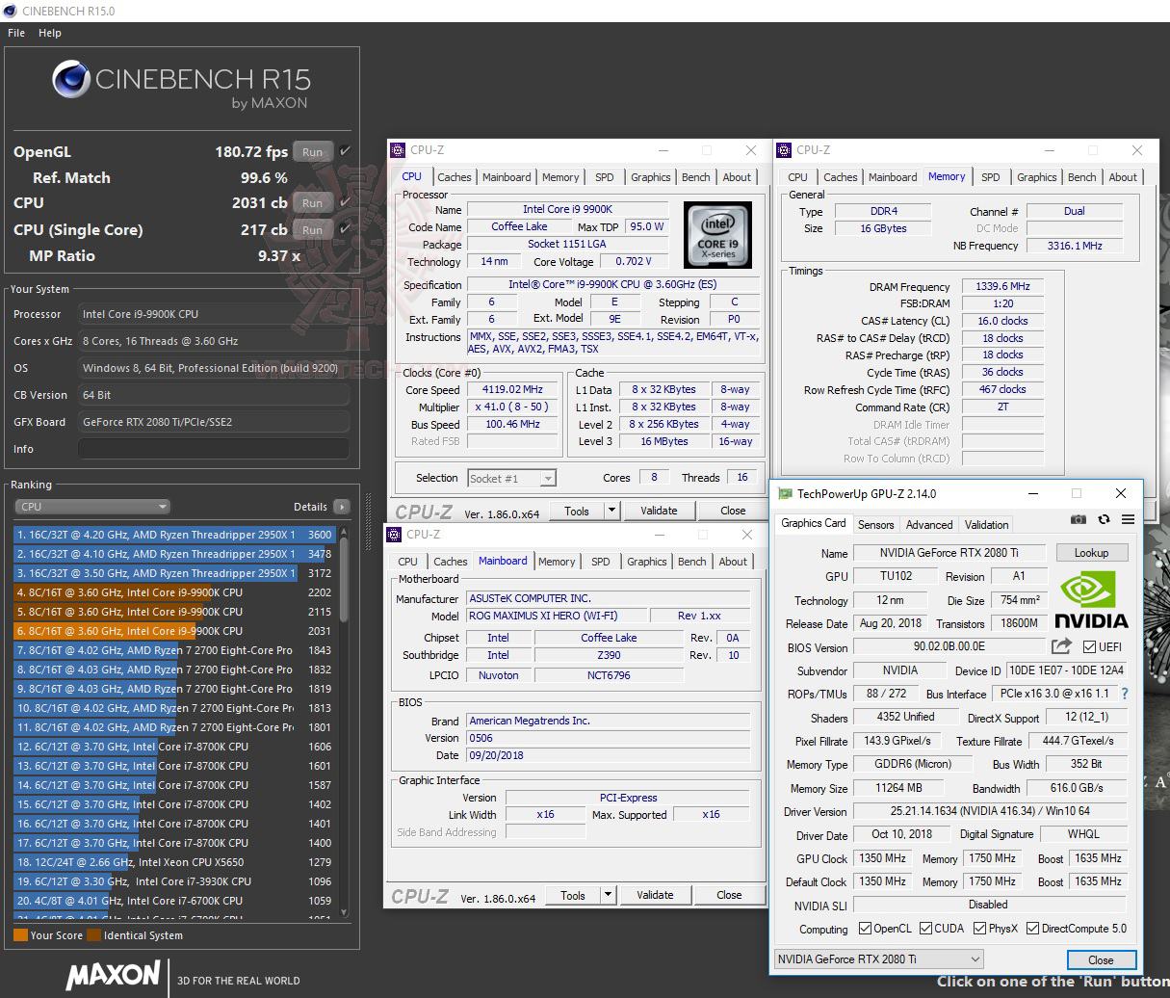Viewport: 1170px width, 998px height.
Task: Open Caches tab in CPU-Z CPU window
Action: (455, 177)
